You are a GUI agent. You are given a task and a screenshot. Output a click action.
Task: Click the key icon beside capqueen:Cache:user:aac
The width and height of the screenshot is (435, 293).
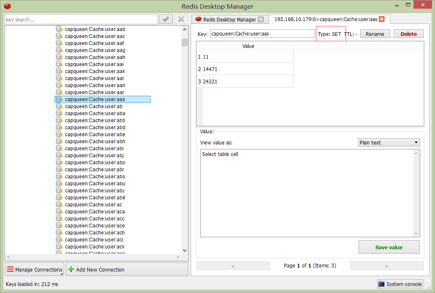[x=59, y=36]
